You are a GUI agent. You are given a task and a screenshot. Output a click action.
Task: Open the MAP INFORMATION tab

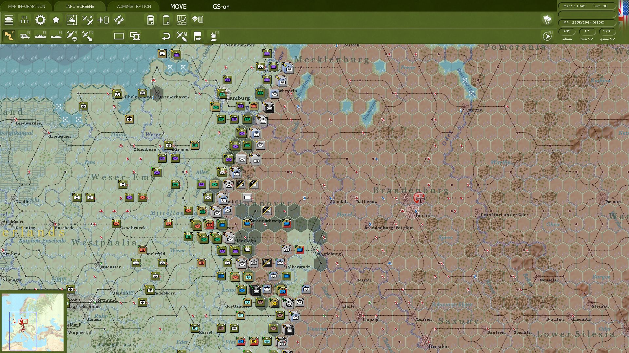coord(27,6)
